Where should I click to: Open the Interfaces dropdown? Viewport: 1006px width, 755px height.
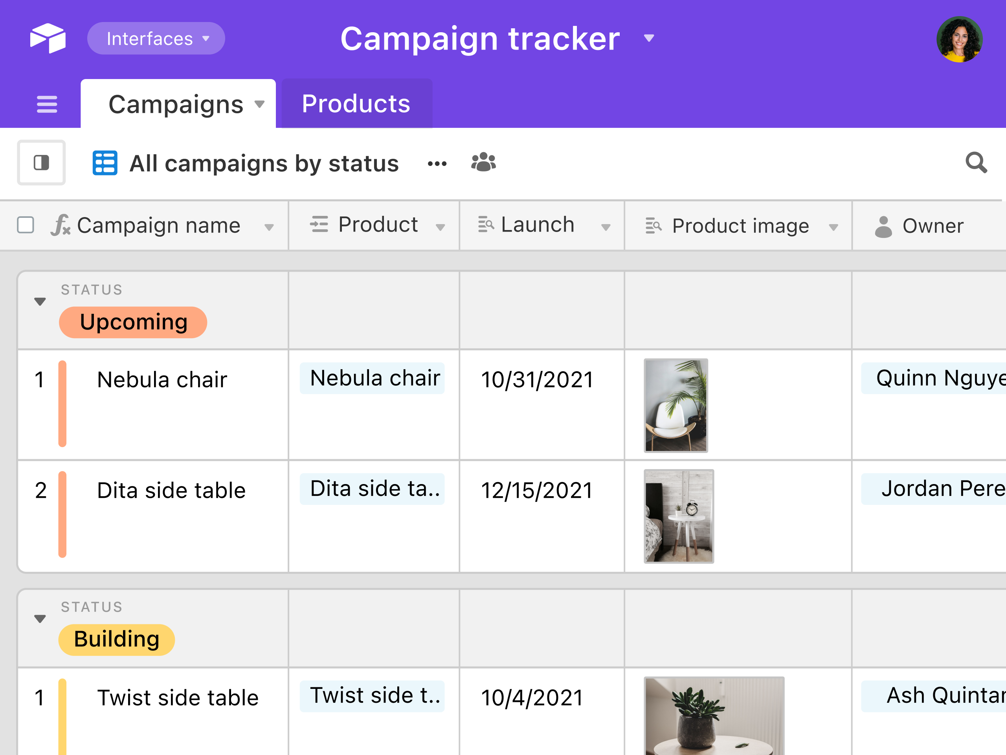click(x=156, y=39)
